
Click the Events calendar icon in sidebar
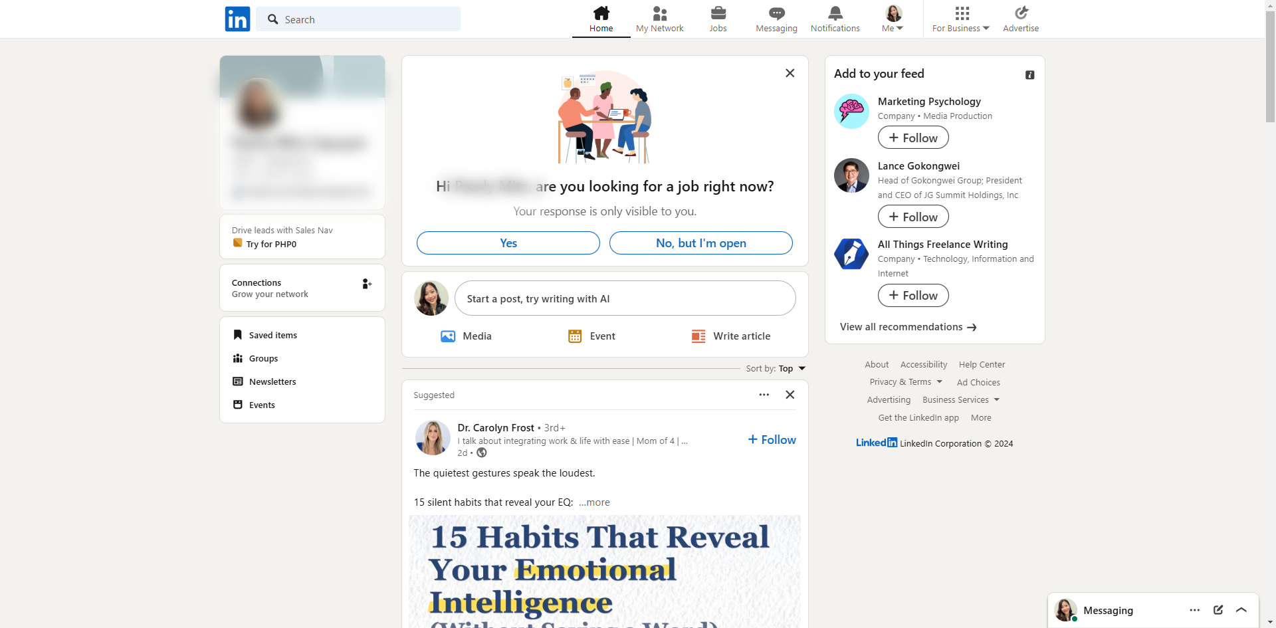[237, 405]
